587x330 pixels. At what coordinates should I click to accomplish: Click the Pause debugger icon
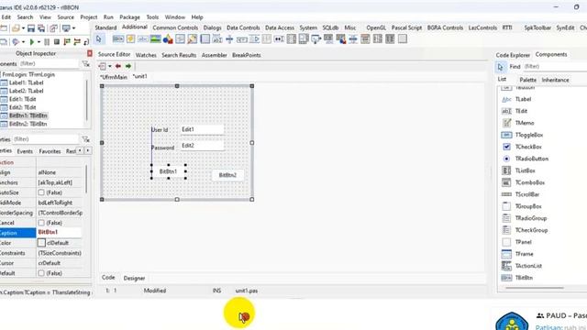click(x=47, y=41)
